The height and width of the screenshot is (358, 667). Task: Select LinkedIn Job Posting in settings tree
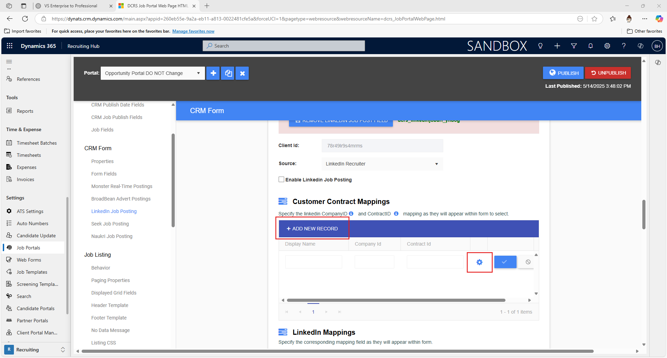coord(114,211)
